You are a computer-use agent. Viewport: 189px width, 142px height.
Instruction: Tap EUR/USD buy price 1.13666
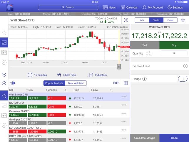click(37, 132)
